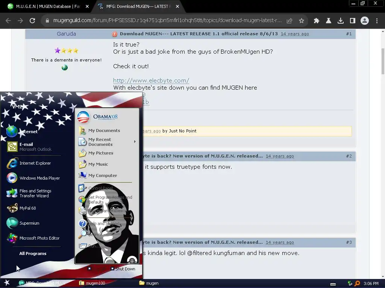Share this page icon

click(290, 21)
